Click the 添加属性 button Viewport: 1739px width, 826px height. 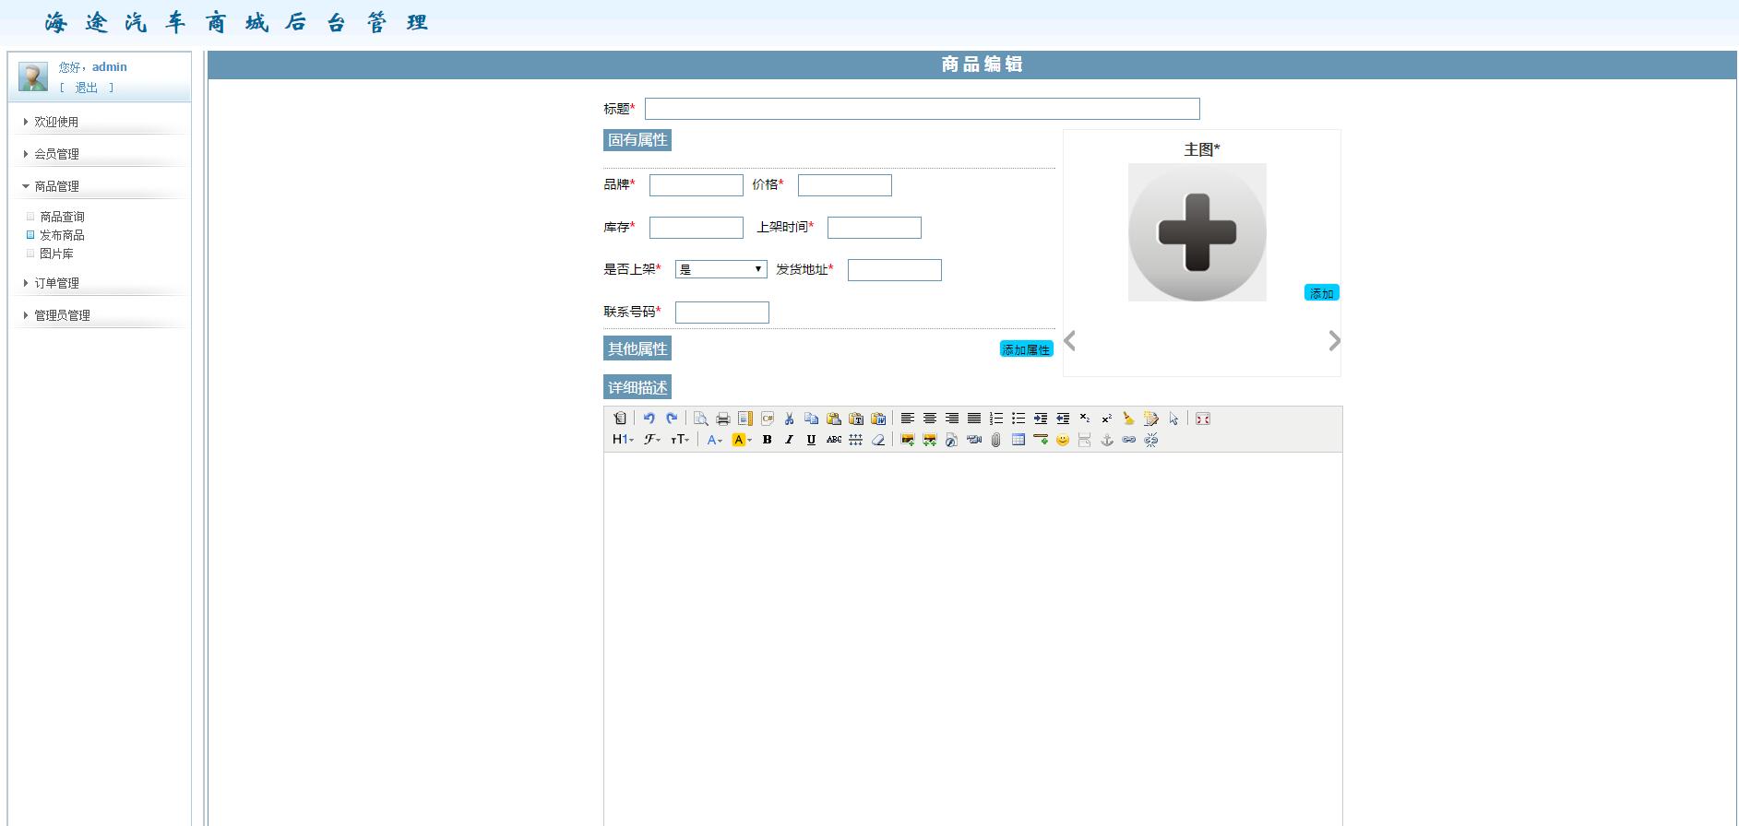(1026, 349)
